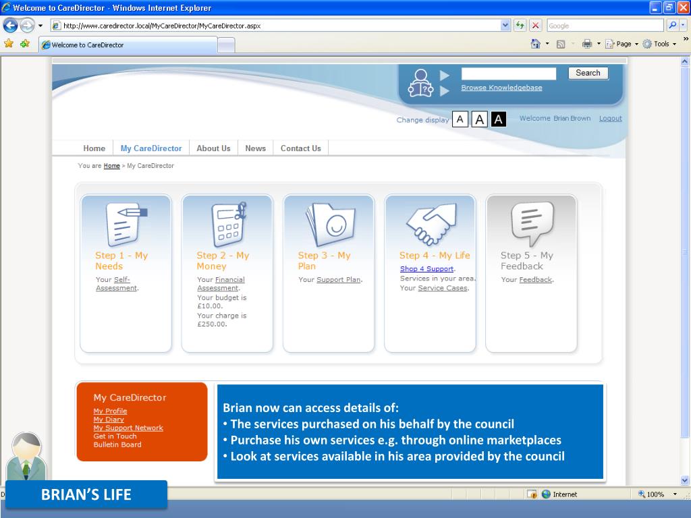Click the page vertical scrollbar down arrow
Image resolution: width=691 pixels, height=518 pixels.
[684, 480]
